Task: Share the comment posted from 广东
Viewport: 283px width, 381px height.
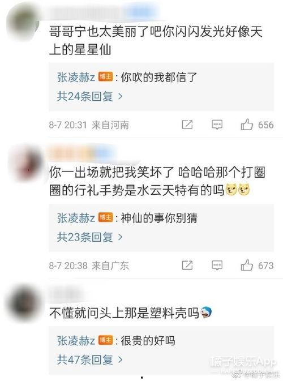Action: (x=187, y=265)
